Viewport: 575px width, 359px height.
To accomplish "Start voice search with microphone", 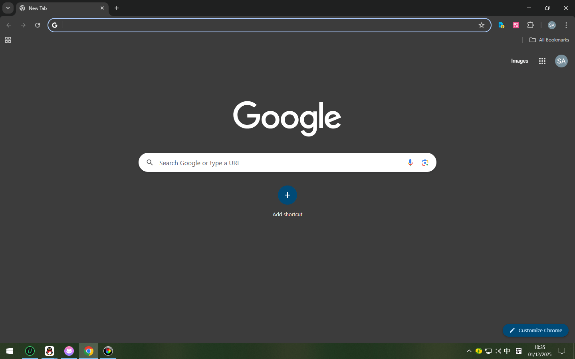I will [410, 162].
